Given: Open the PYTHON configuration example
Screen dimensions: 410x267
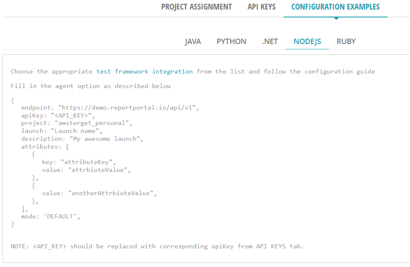Looking at the screenshot, I should tap(231, 41).
